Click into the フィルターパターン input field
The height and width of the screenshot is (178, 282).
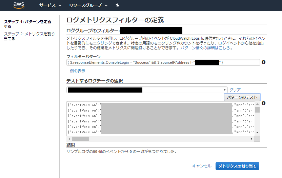pos(163,62)
